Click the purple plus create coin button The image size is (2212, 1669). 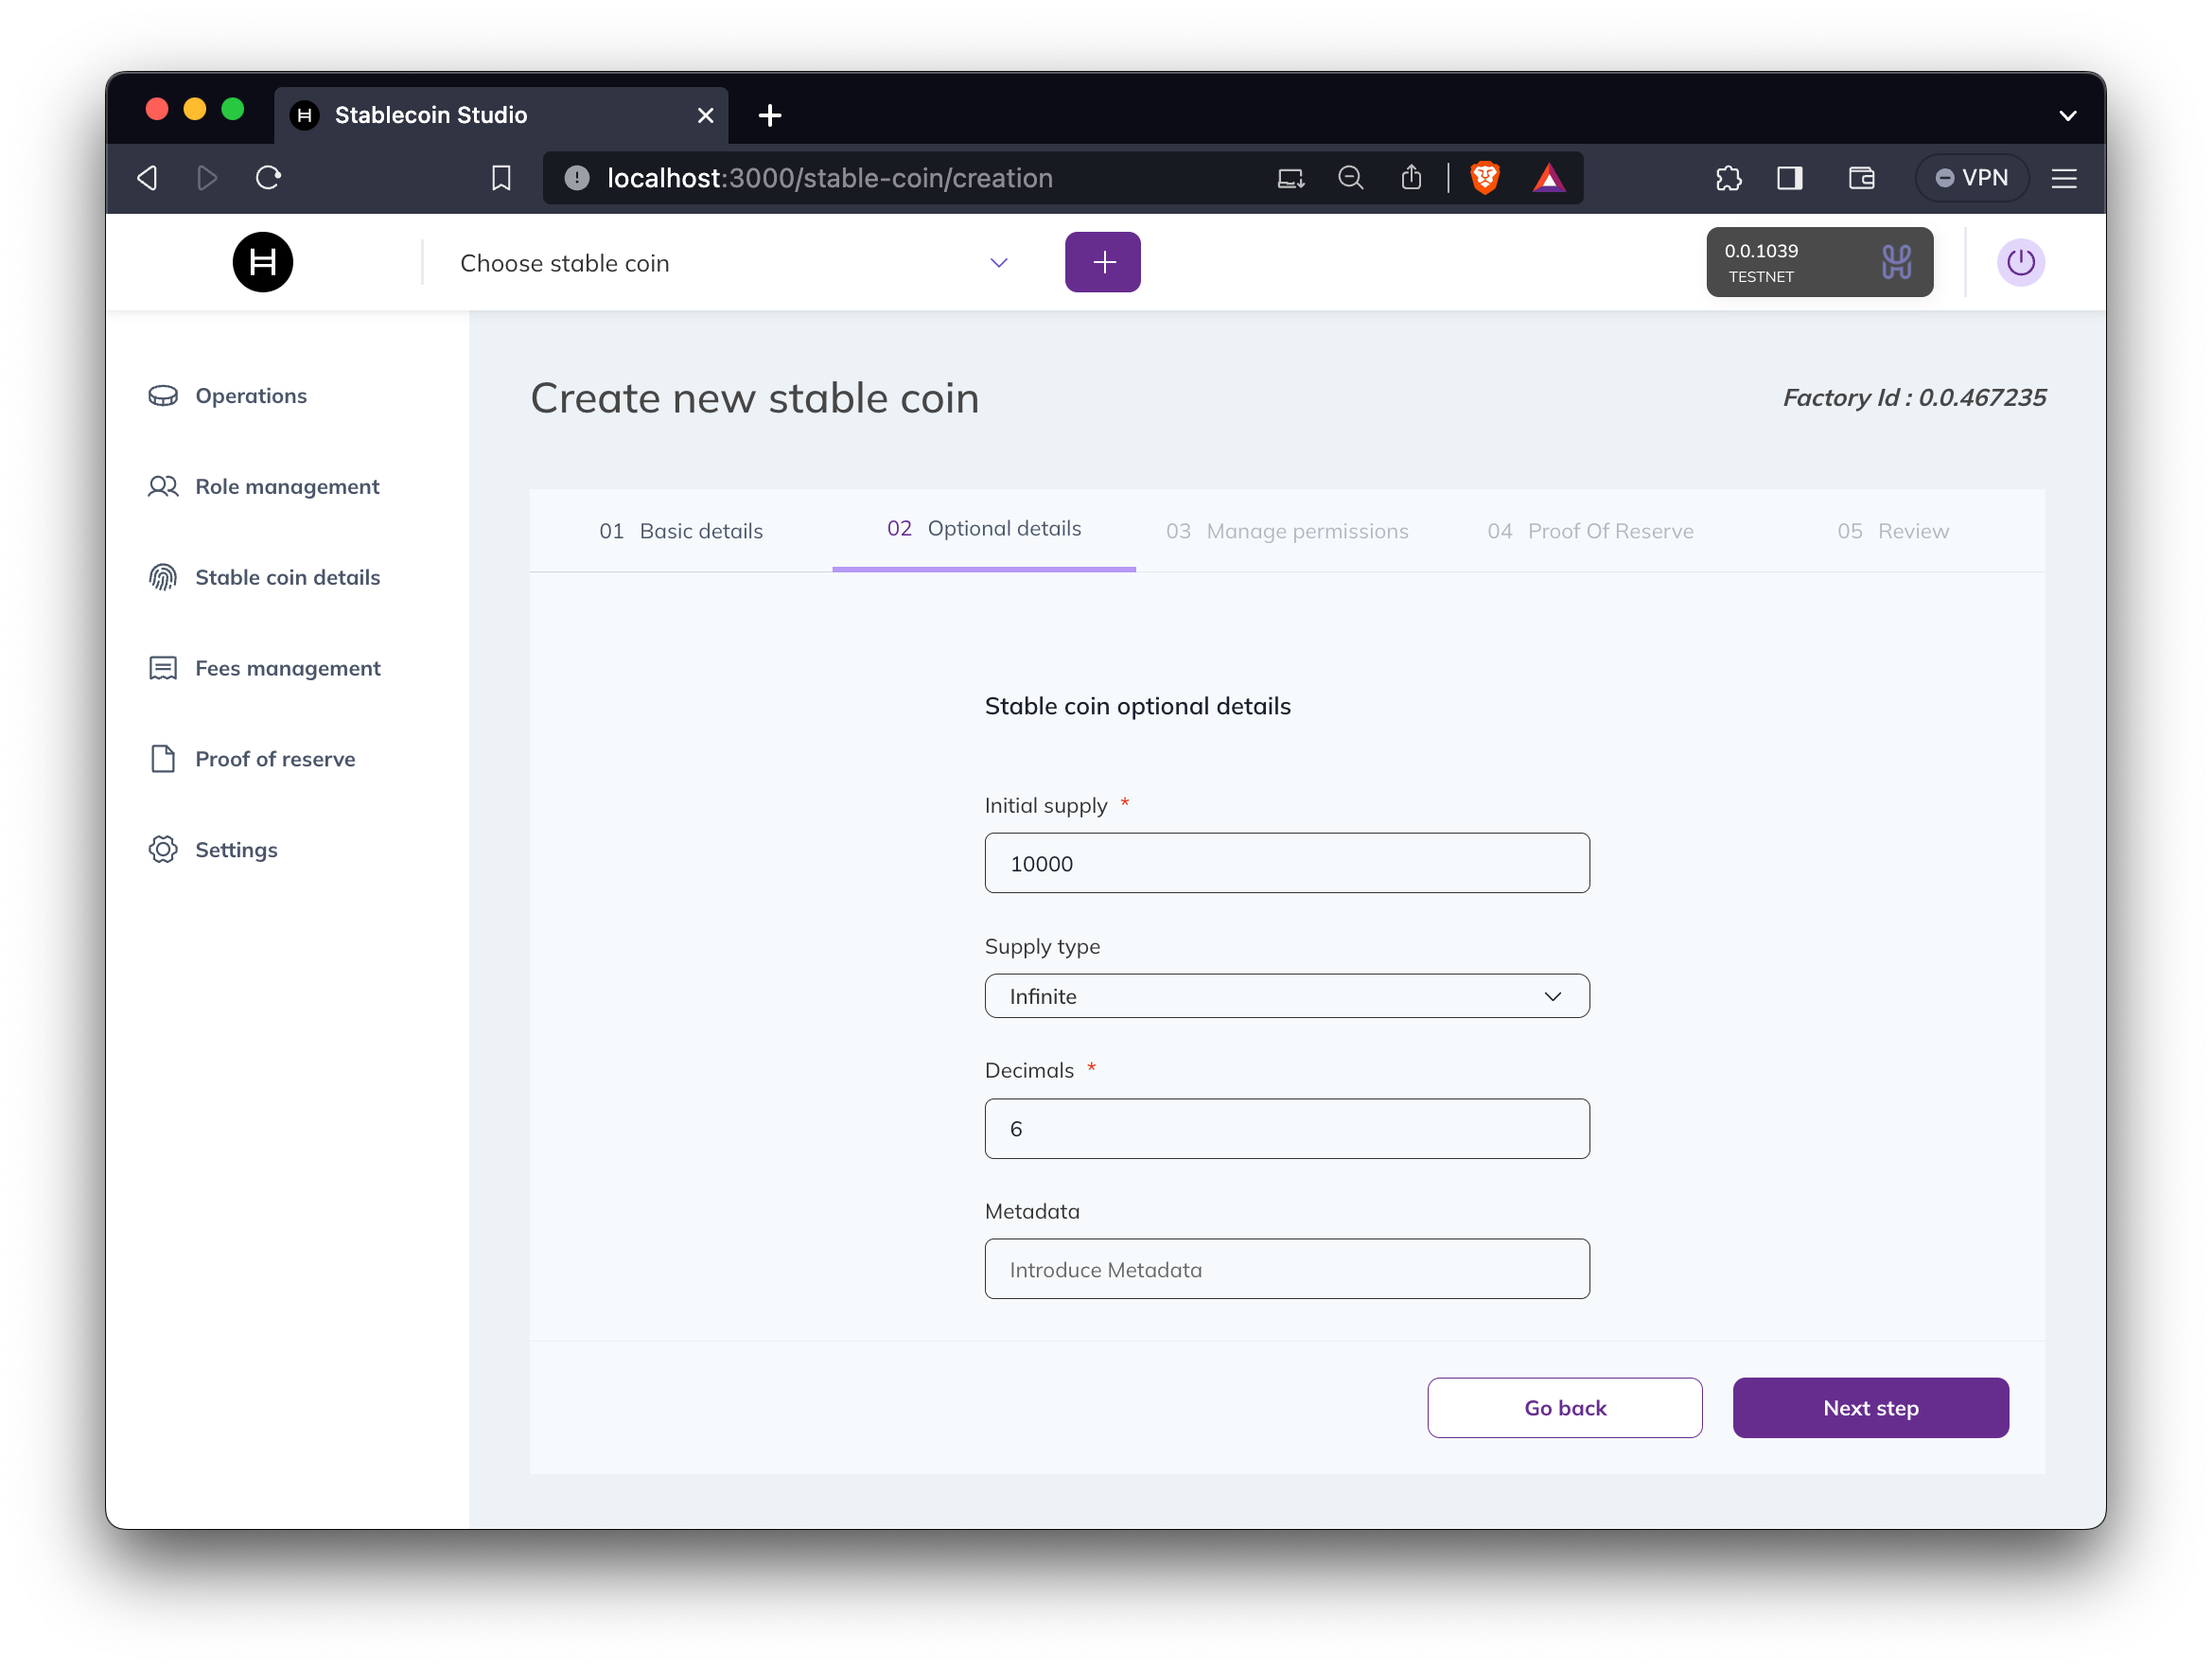pos(1102,262)
